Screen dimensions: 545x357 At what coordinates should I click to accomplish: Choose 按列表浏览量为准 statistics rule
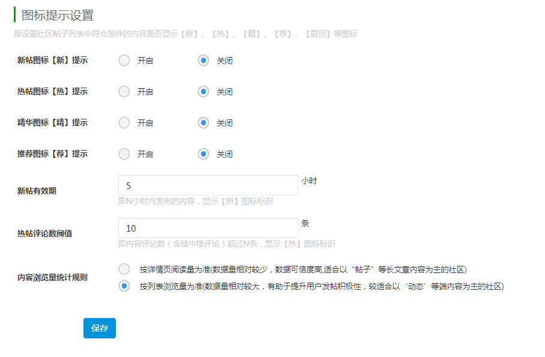[x=124, y=286]
